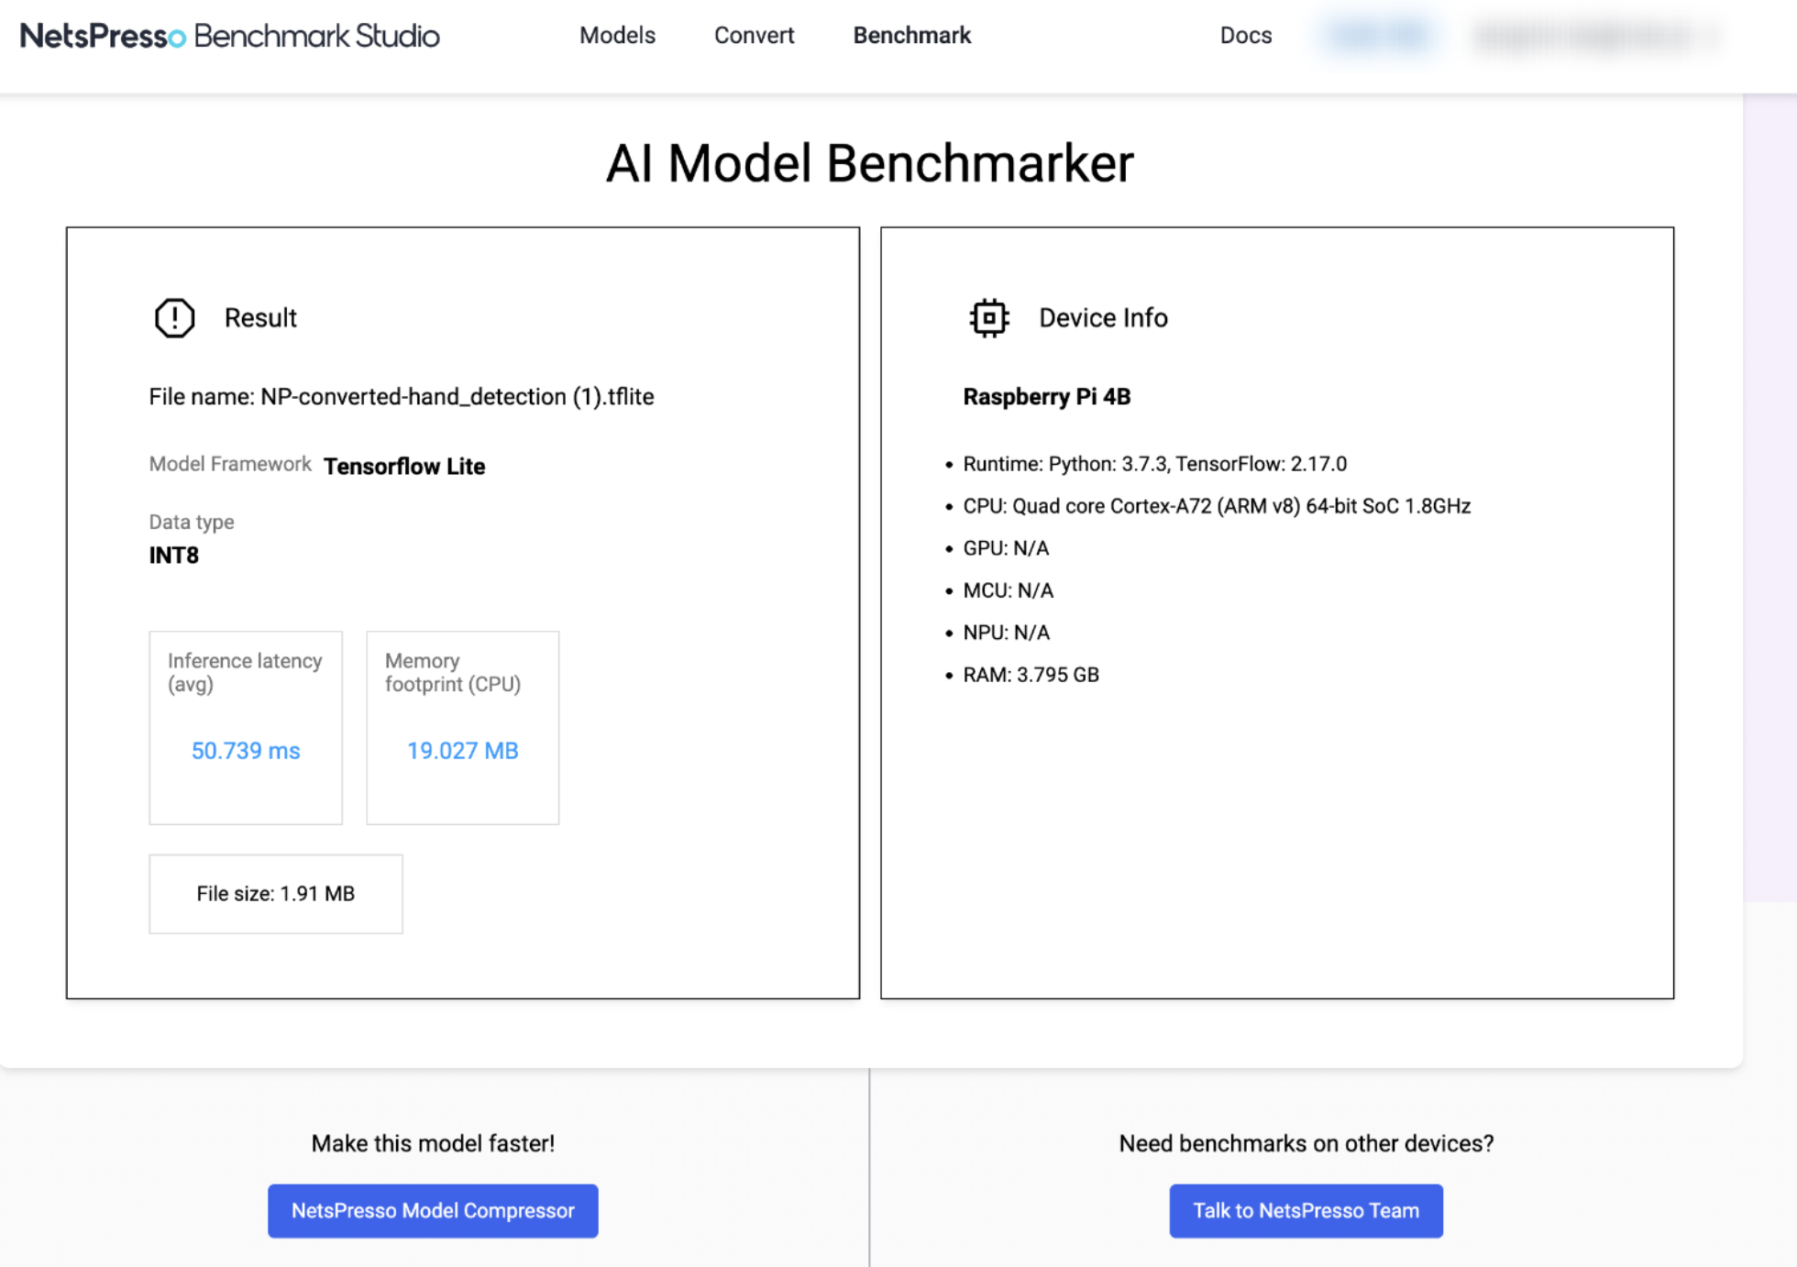Viewport: 1797px width, 1267px height.
Task: Click the NetsPresso Benchmark Studio logo
Action: click(x=229, y=36)
